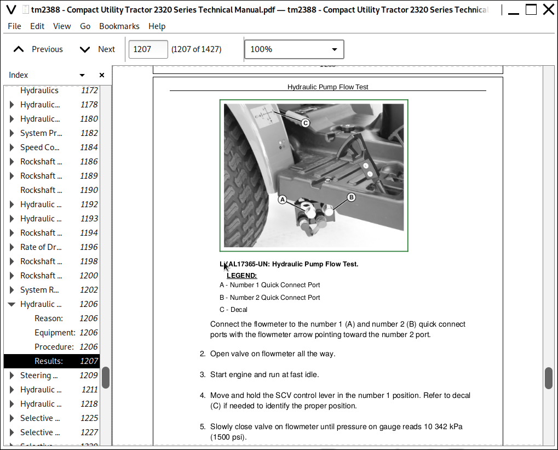
Task: Go to the Previous page
Action: [38, 49]
